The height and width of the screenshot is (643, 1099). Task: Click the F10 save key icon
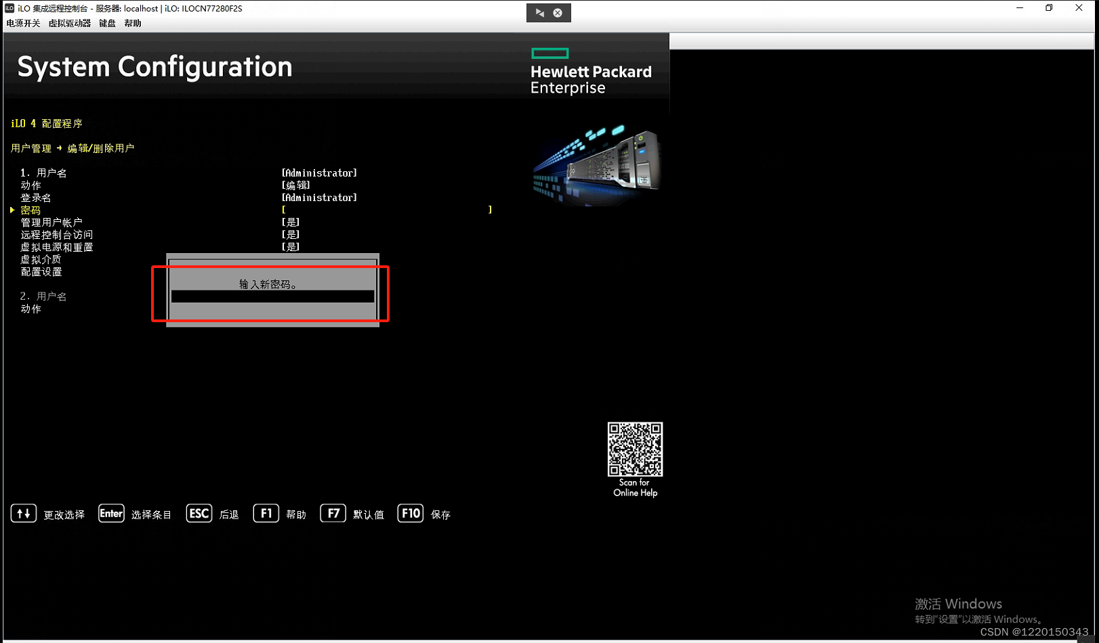[x=411, y=514]
